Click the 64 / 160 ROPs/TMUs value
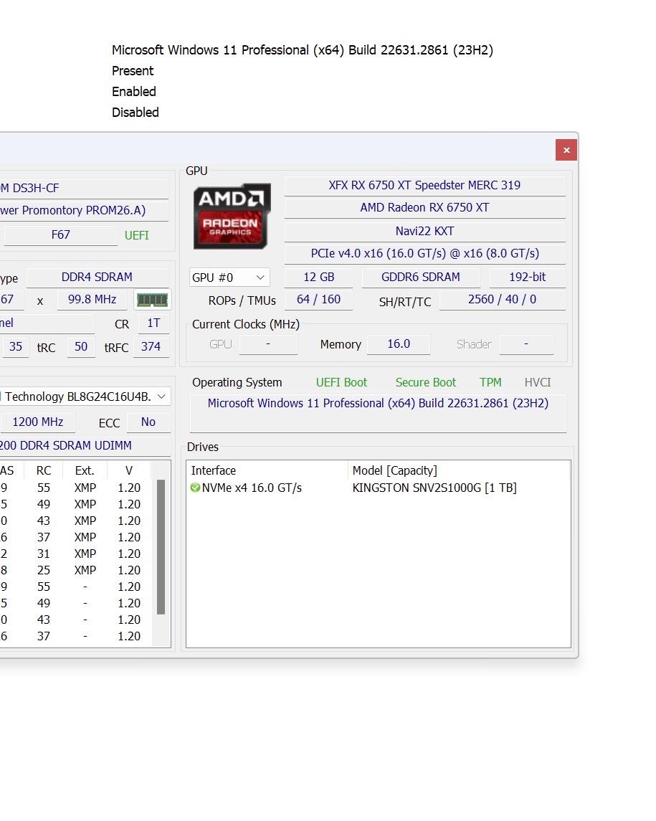 pyautogui.click(x=318, y=300)
